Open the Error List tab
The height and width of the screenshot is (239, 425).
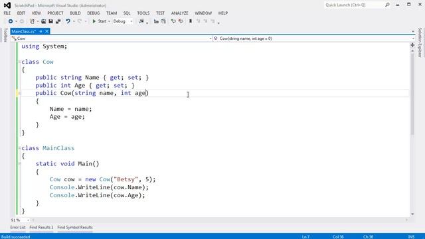(18, 227)
